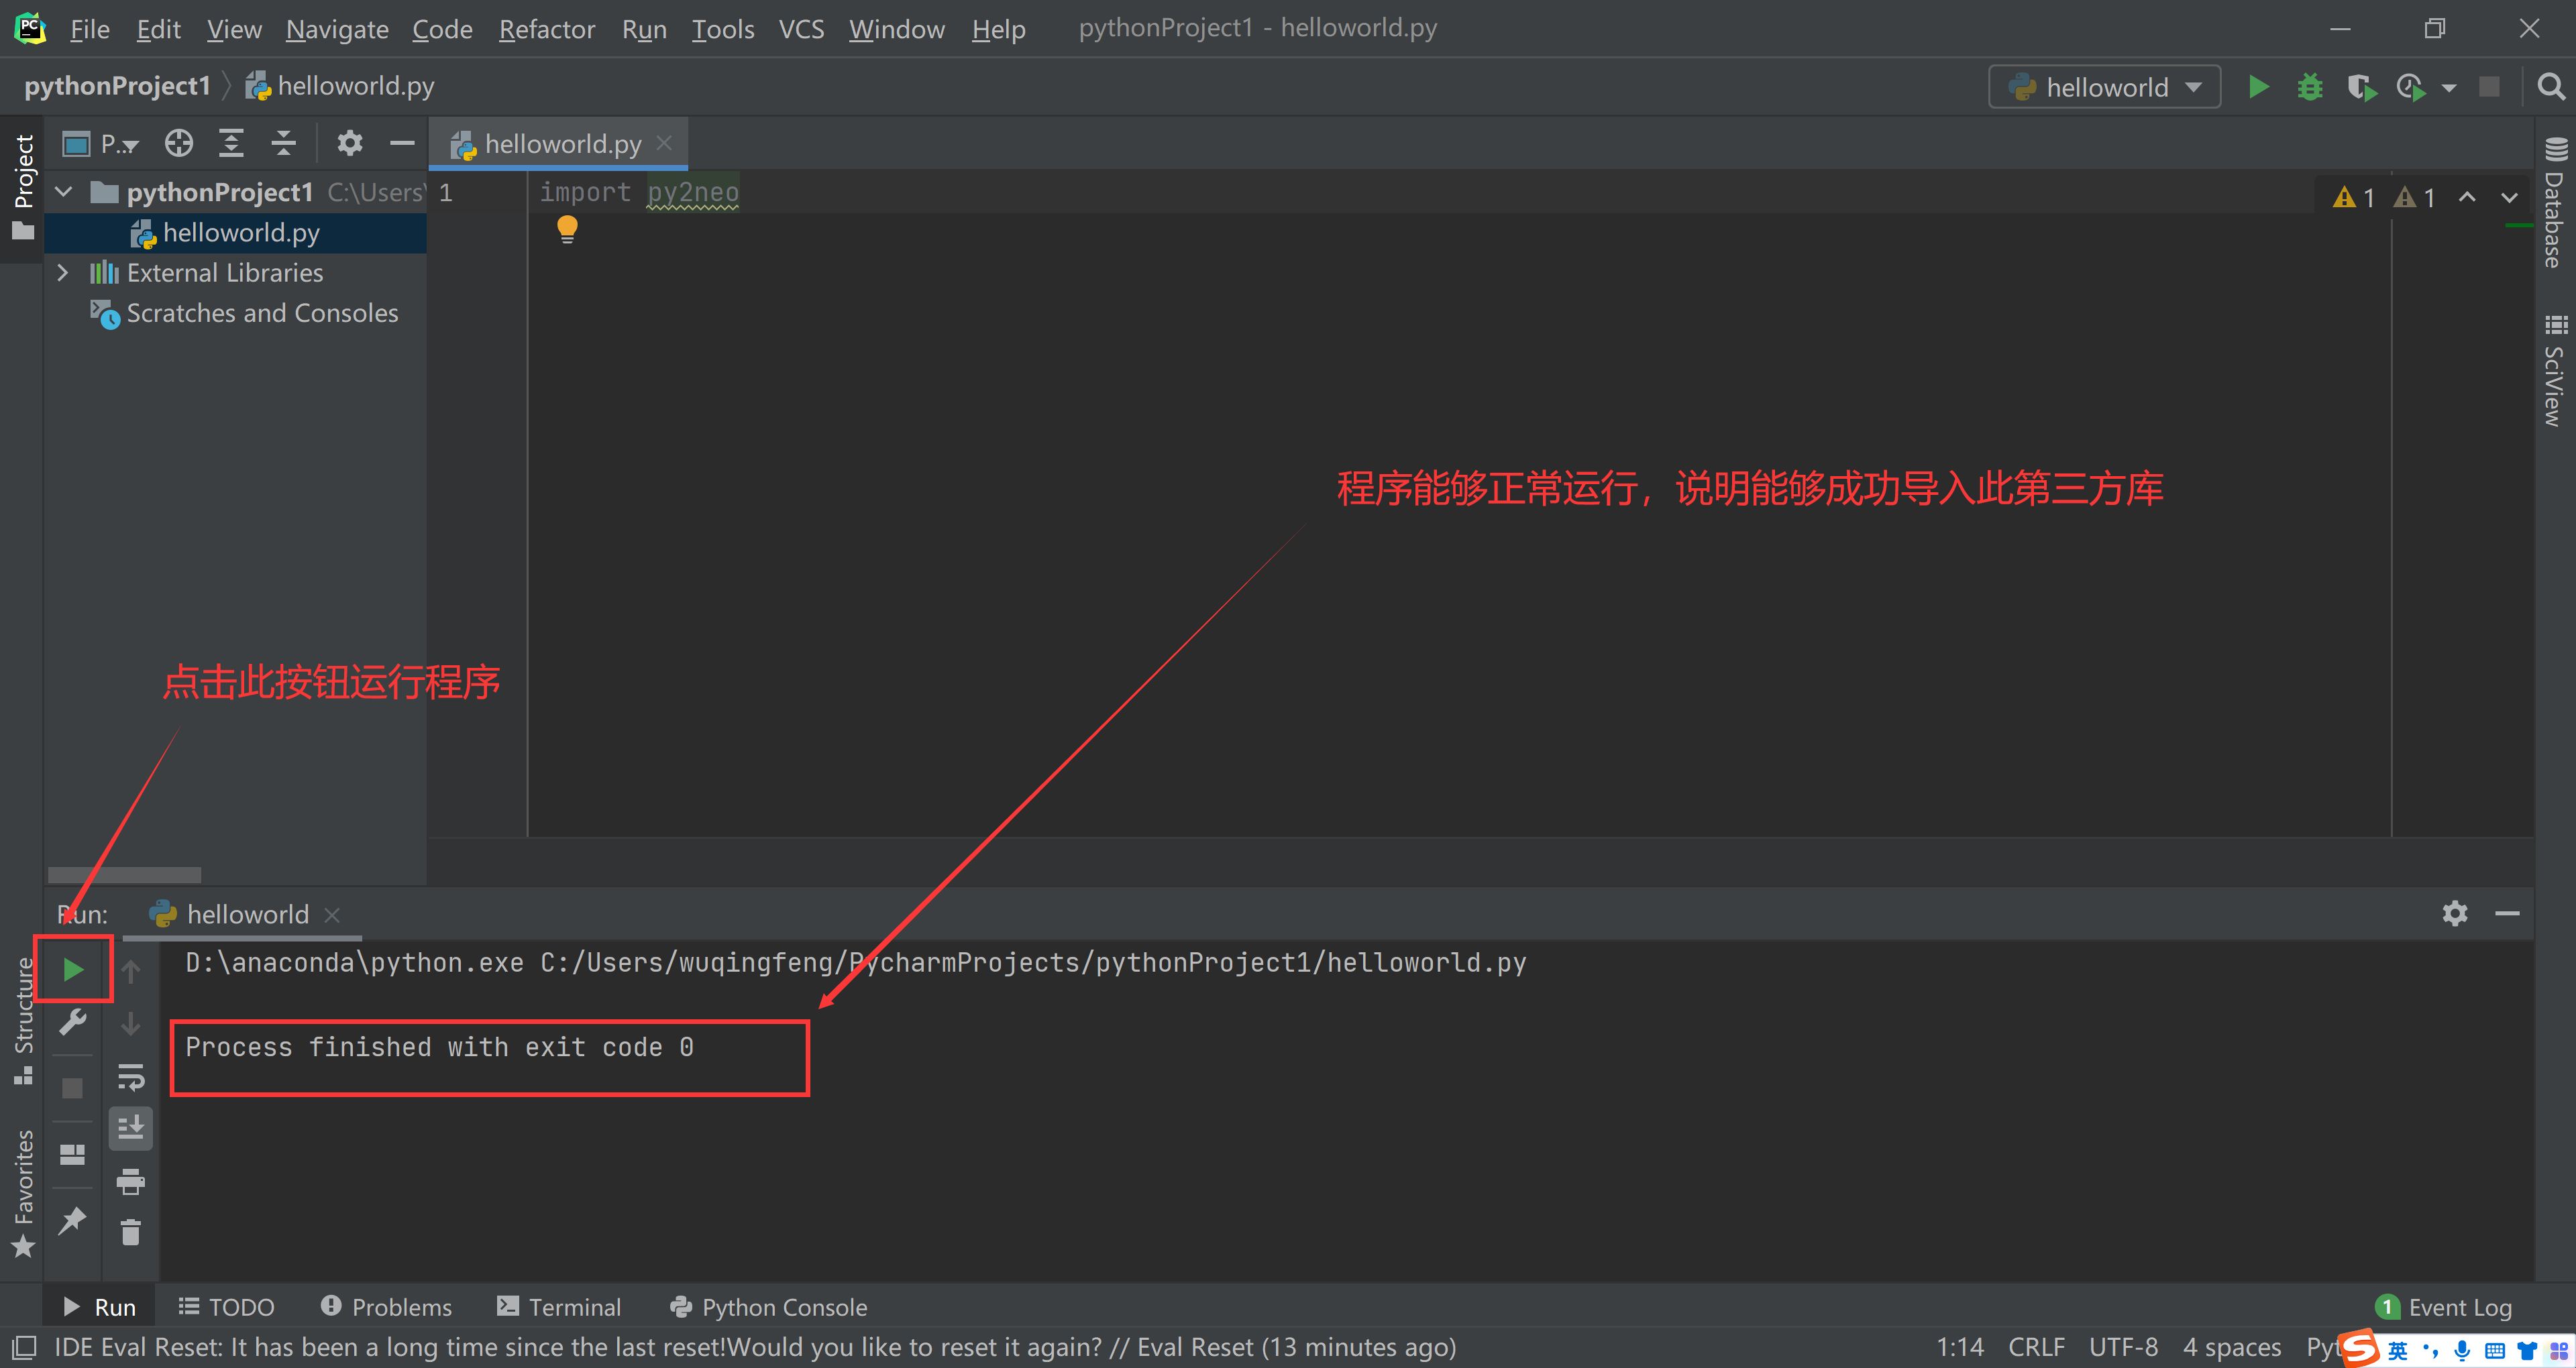Go to previous highlighted error arrow

(x=2467, y=197)
